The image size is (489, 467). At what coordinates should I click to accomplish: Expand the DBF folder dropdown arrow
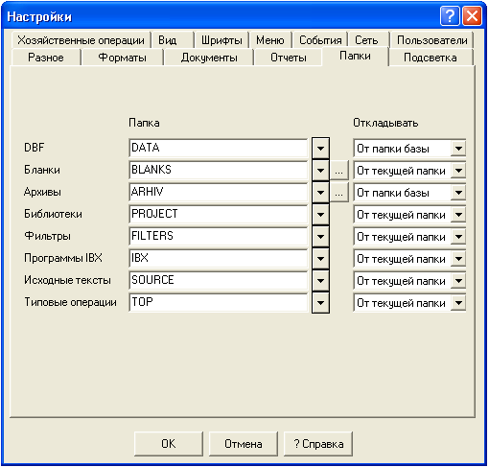point(320,149)
